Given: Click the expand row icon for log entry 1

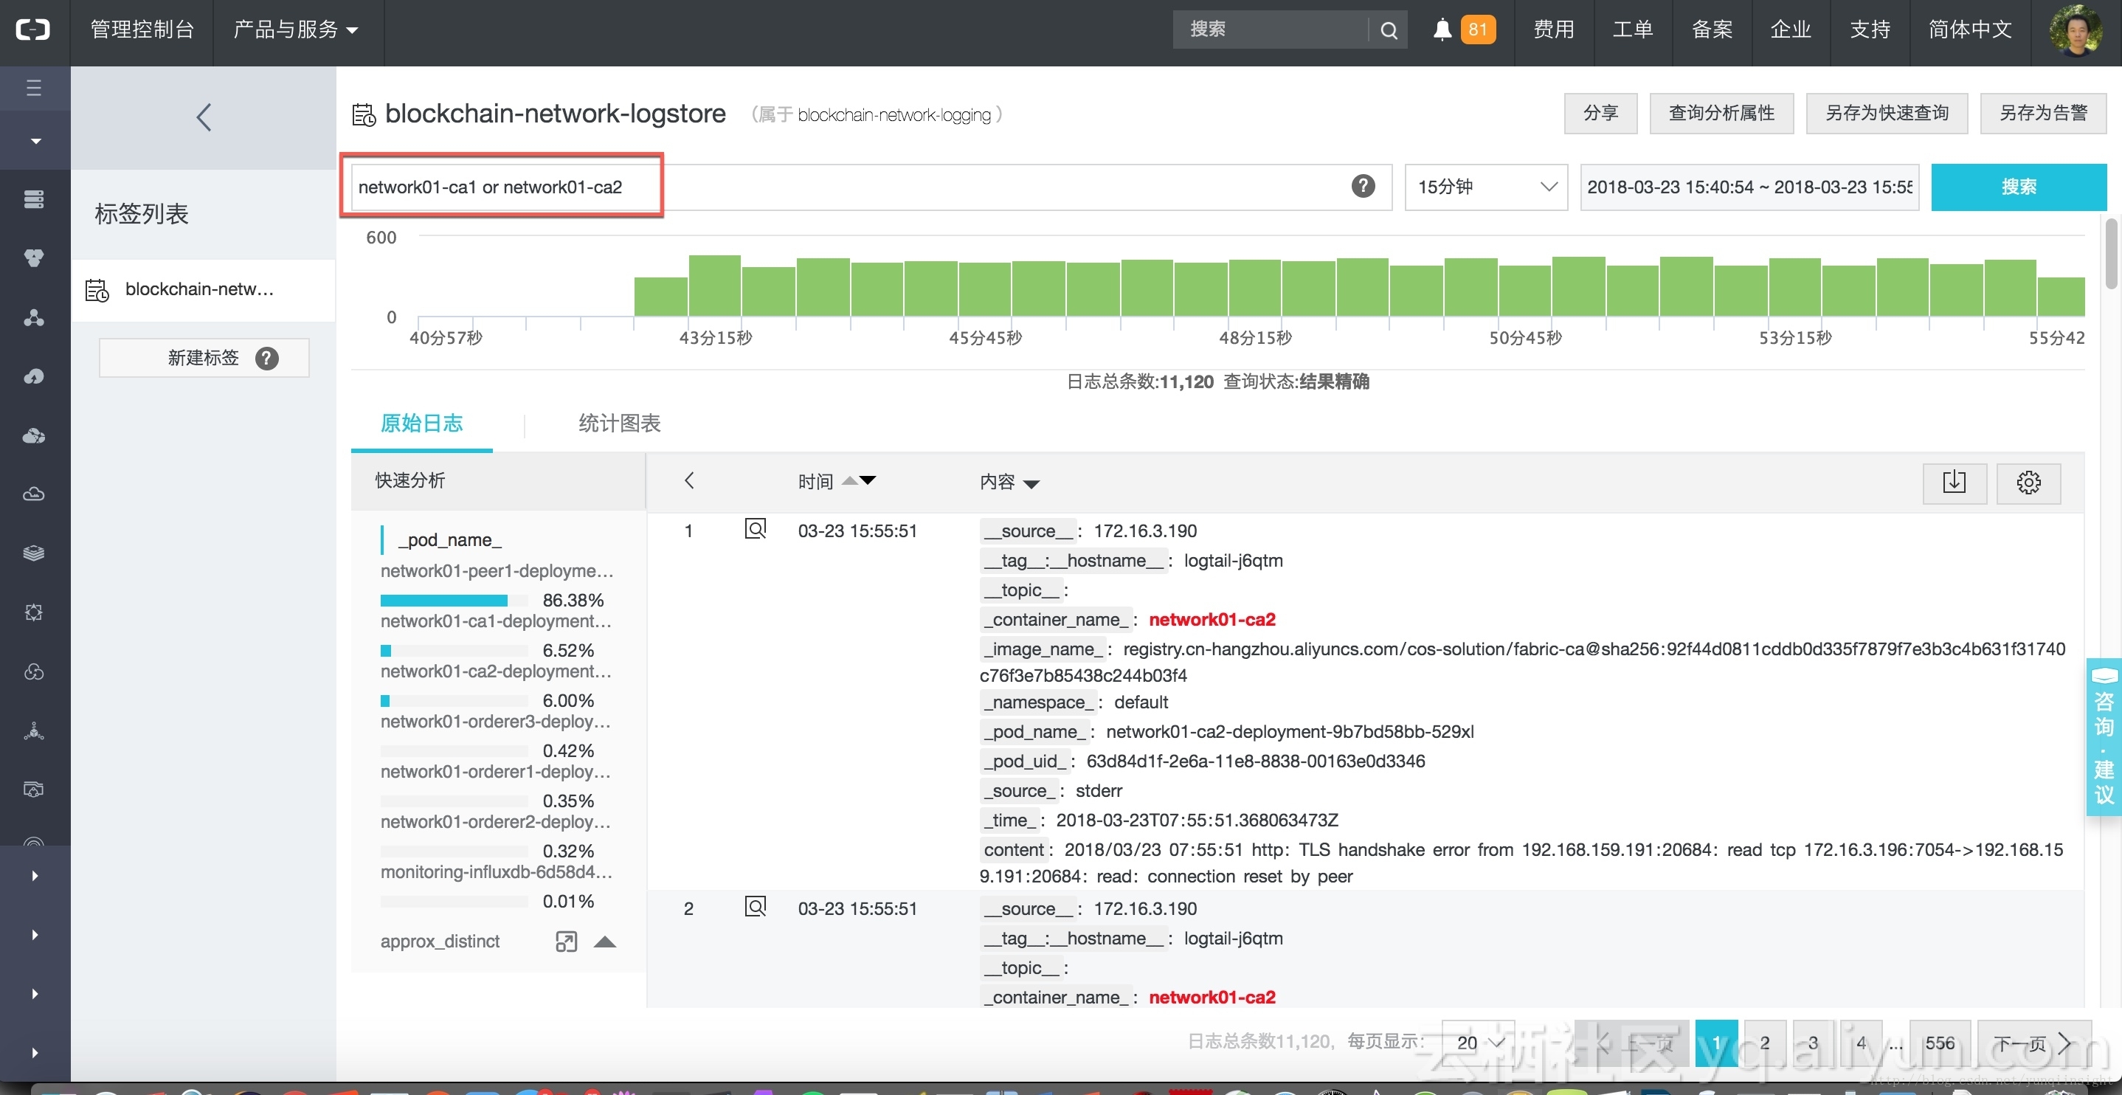Looking at the screenshot, I should [756, 529].
